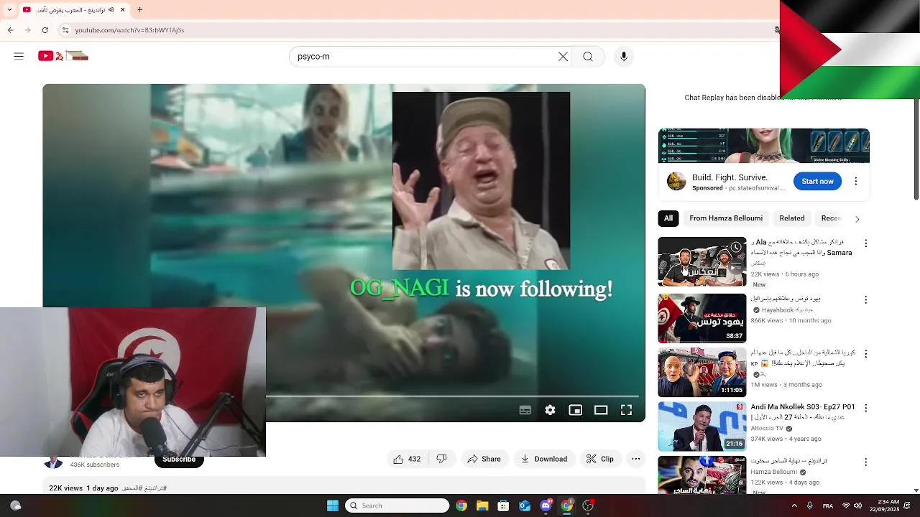The width and height of the screenshot is (920, 517).
Task: Open site information icon in address bar
Action: click(65, 30)
